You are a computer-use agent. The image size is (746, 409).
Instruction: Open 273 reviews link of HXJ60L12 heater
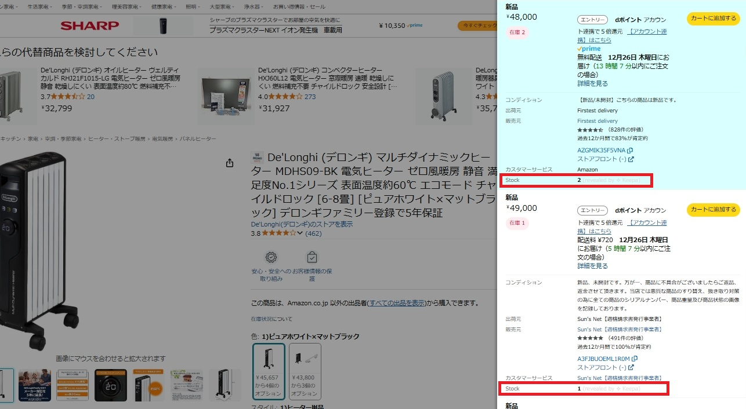(310, 97)
